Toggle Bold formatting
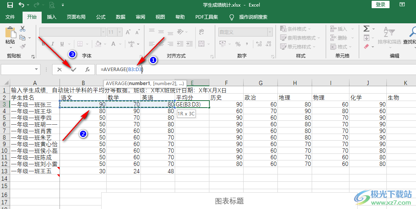The width and height of the screenshot is (416, 209). point(44,44)
